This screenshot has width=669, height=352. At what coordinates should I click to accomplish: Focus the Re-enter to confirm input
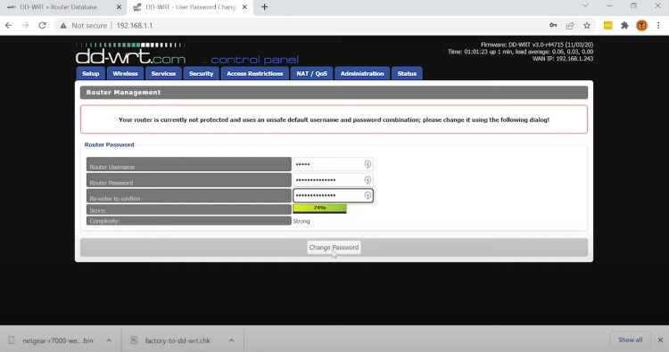click(x=333, y=195)
